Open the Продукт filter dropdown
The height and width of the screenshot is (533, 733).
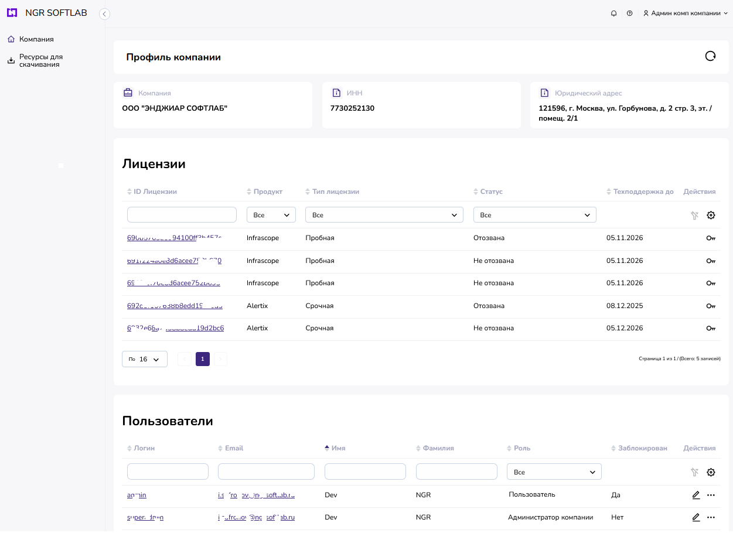pos(271,215)
